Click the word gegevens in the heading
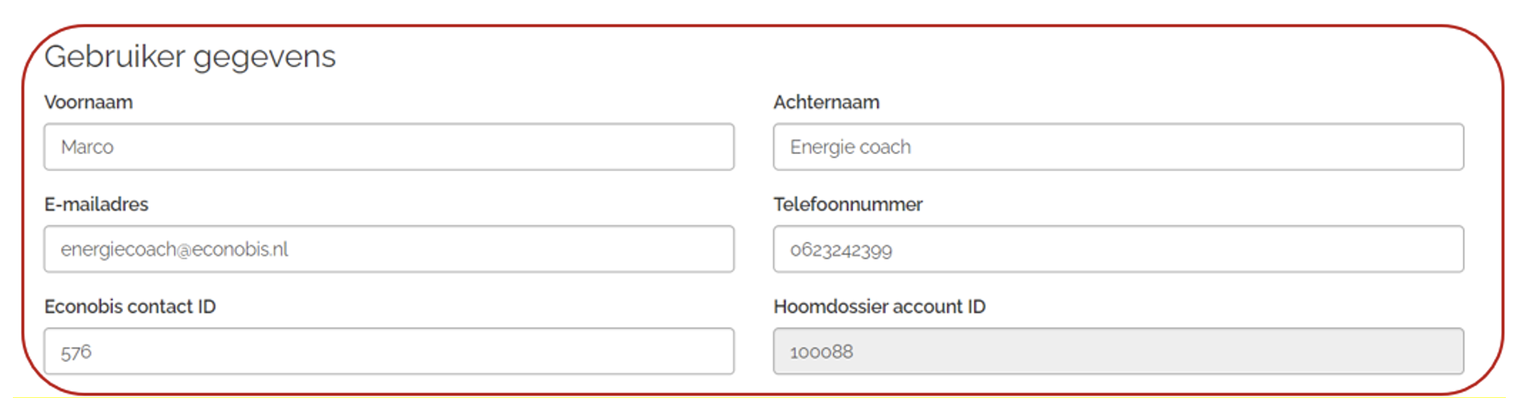The image size is (1523, 415). pyautogui.click(x=264, y=58)
